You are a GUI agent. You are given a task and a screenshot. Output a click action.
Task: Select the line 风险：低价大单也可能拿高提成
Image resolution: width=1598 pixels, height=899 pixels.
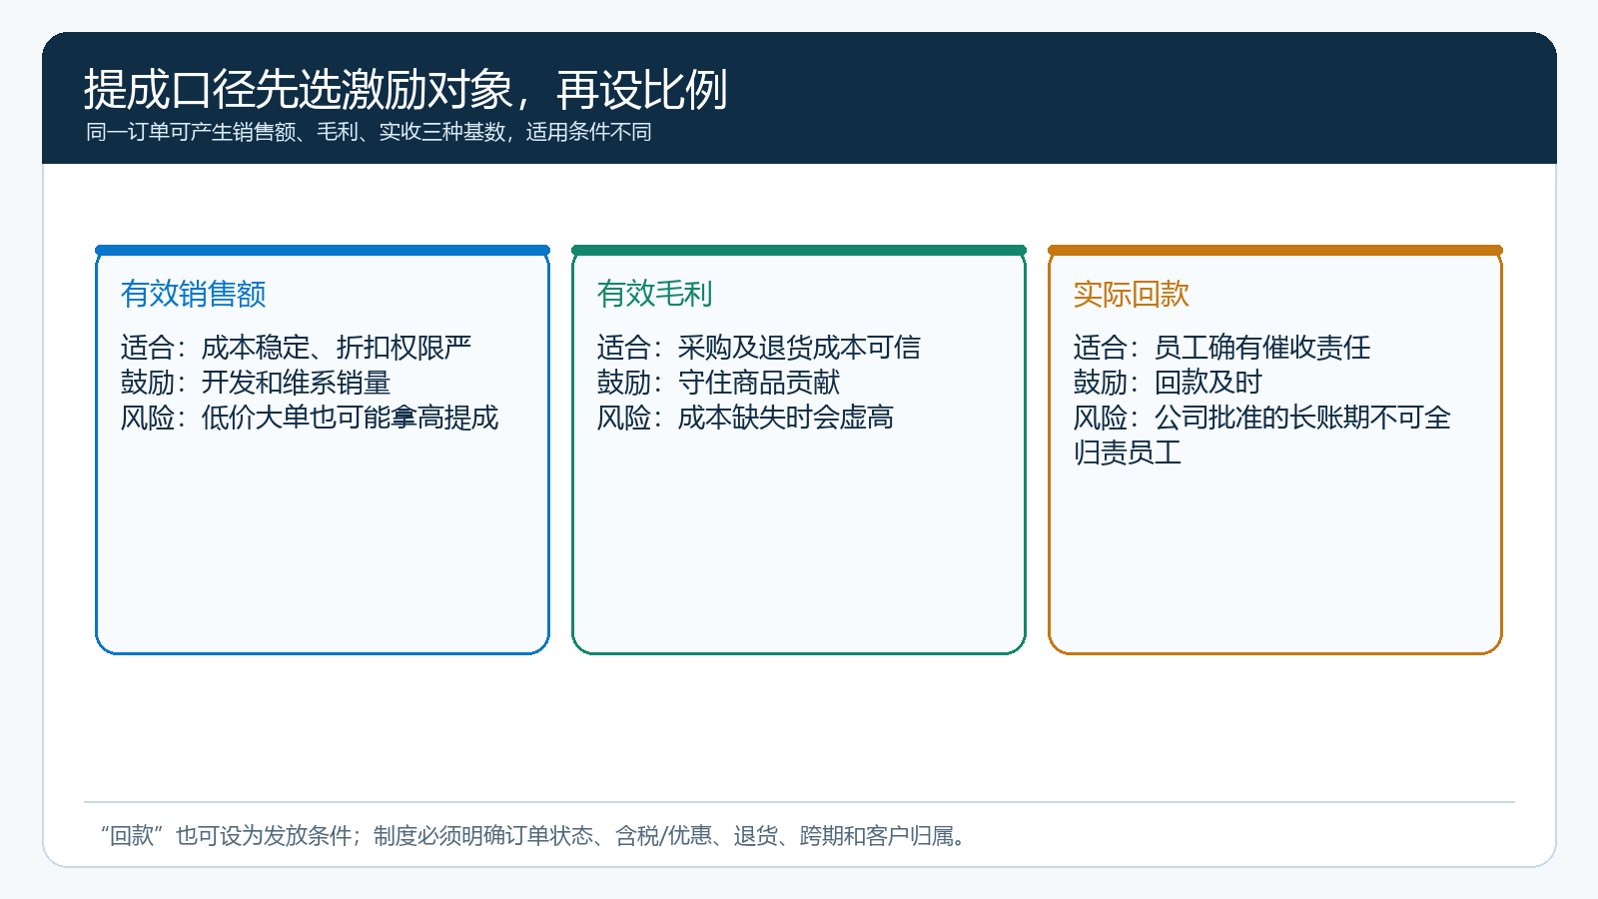point(310,418)
